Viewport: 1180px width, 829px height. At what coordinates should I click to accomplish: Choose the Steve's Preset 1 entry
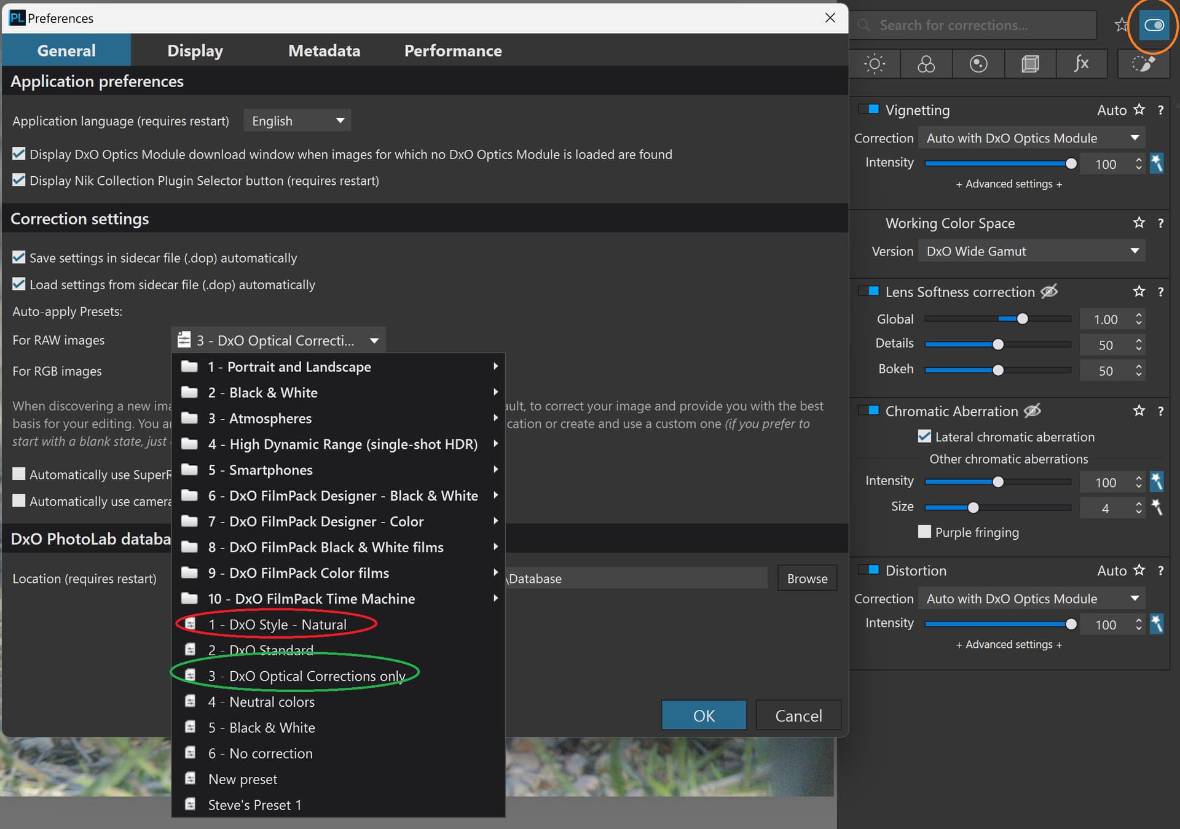(339, 805)
